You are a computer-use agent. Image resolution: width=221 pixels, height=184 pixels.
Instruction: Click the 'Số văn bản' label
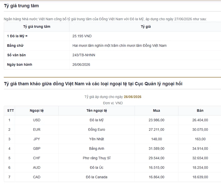(x=16, y=55)
